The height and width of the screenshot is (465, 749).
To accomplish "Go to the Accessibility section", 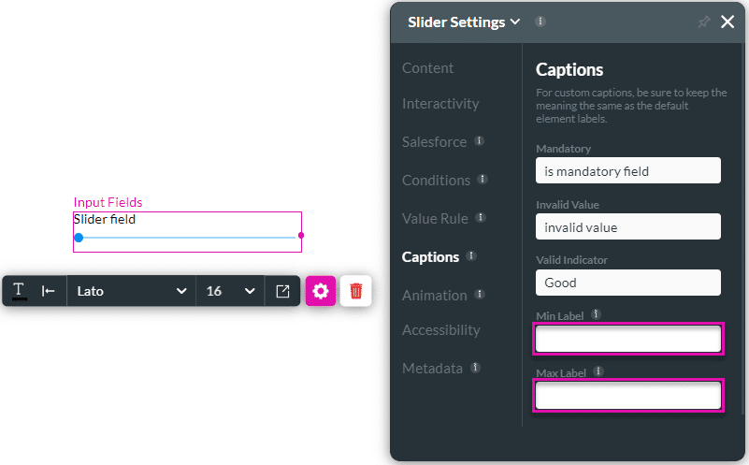I will pyautogui.click(x=440, y=330).
